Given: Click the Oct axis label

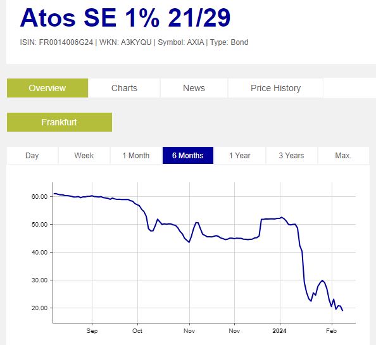Looking at the screenshot, I should point(137,331).
